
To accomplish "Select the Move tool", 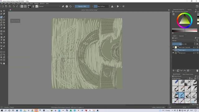I will click(x=4, y=31).
